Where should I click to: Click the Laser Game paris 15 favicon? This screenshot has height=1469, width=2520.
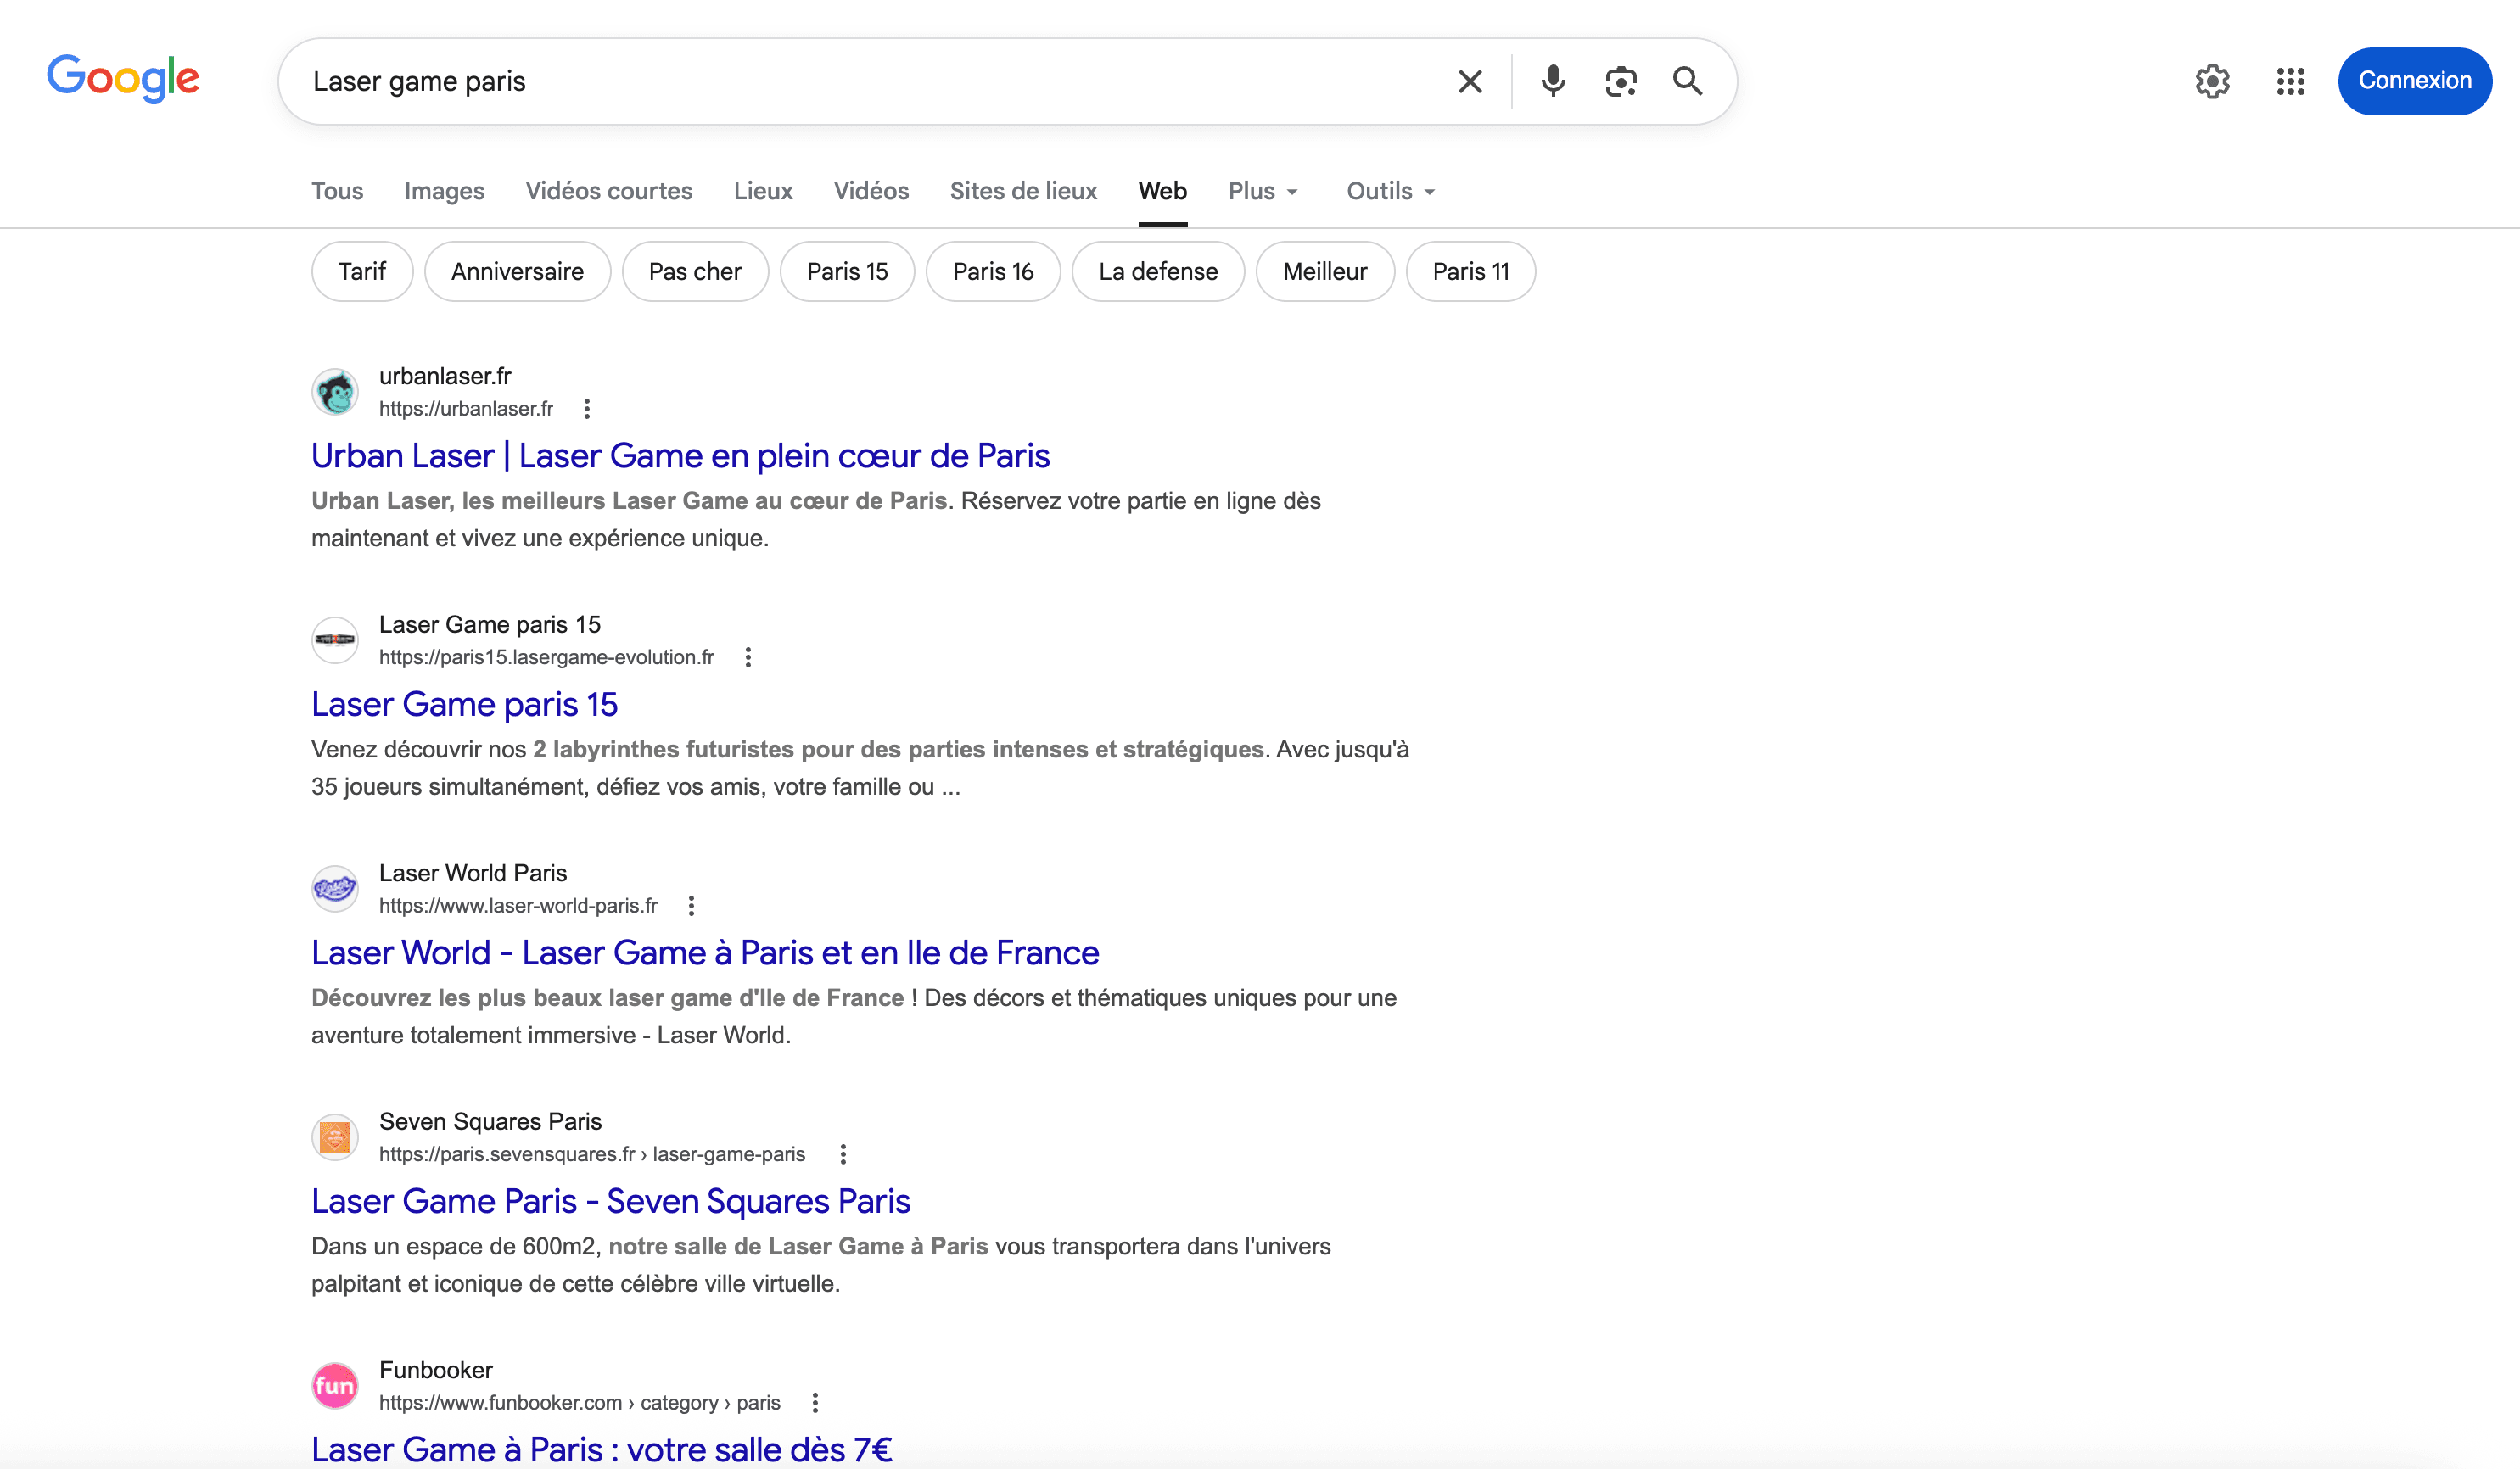click(335, 640)
